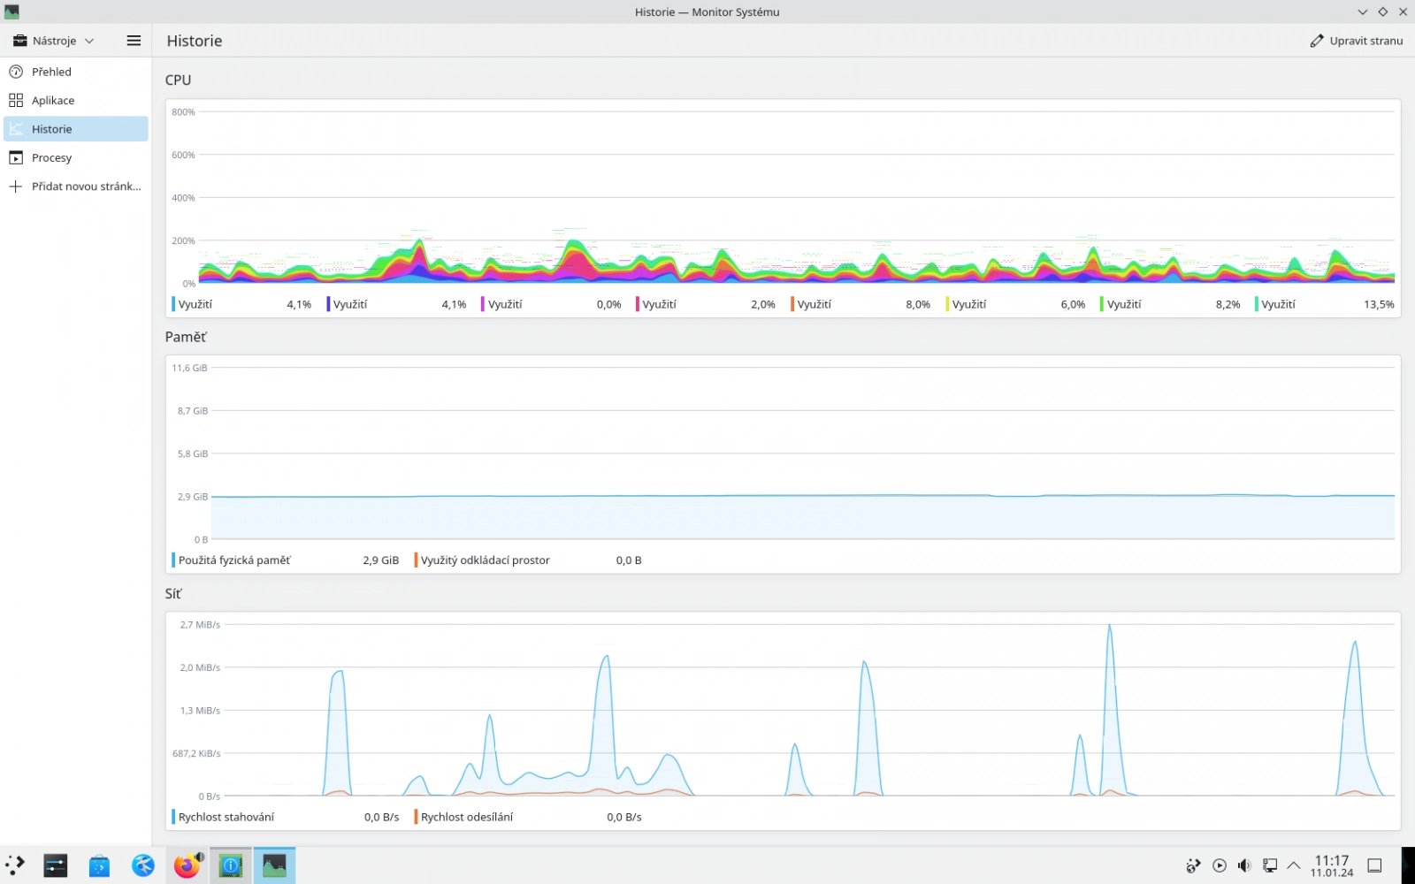Open the hamburger menu icon in sidebar

click(x=134, y=41)
